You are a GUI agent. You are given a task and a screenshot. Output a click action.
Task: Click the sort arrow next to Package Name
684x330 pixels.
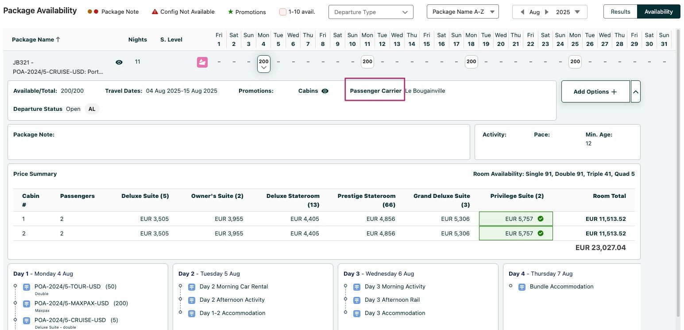tap(58, 39)
